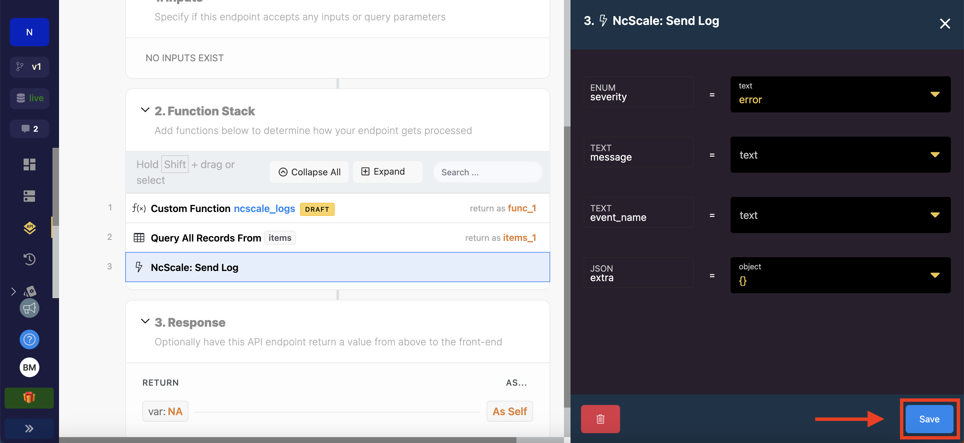Open the help question mark icon
The height and width of the screenshot is (443, 964).
pyautogui.click(x=29, y=339)
